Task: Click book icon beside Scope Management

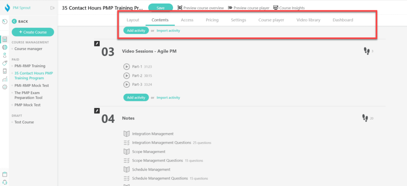Action: click(x=126, y=152)
